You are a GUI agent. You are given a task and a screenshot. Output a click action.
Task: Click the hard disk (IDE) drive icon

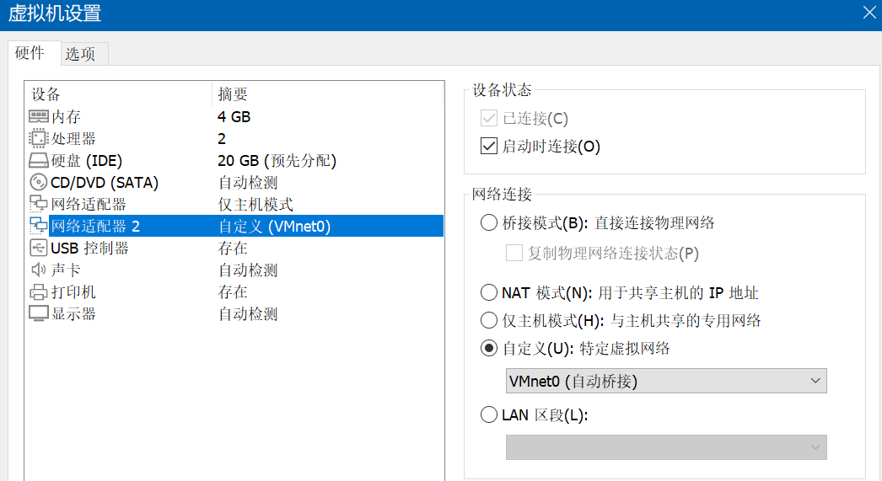[39, 161]
